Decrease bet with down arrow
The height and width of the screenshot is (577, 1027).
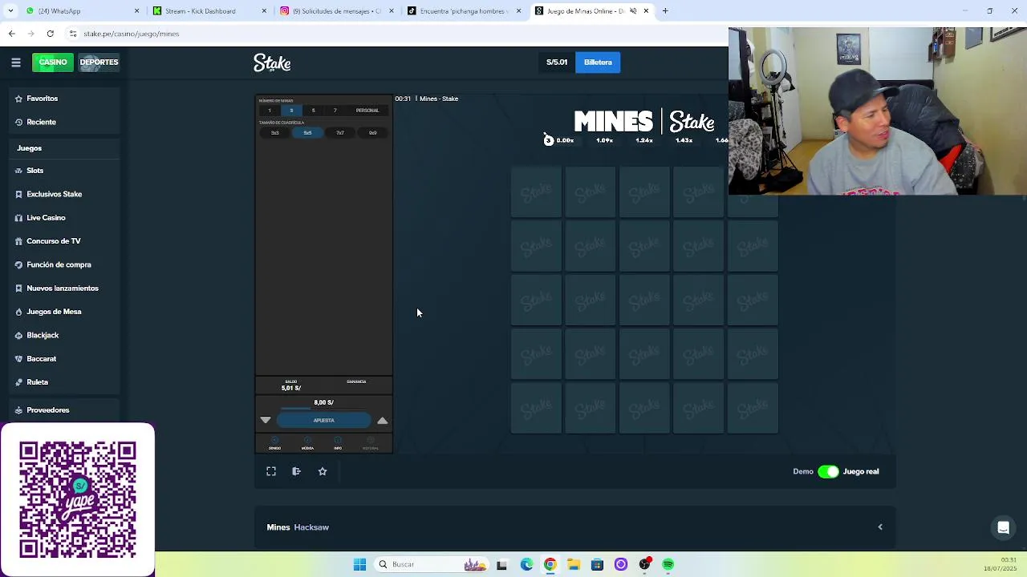point(266,420)
